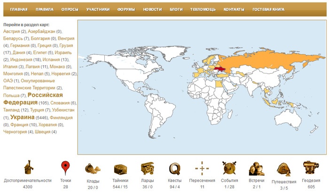Click the Встречи people icon

[x=257, y=169]
